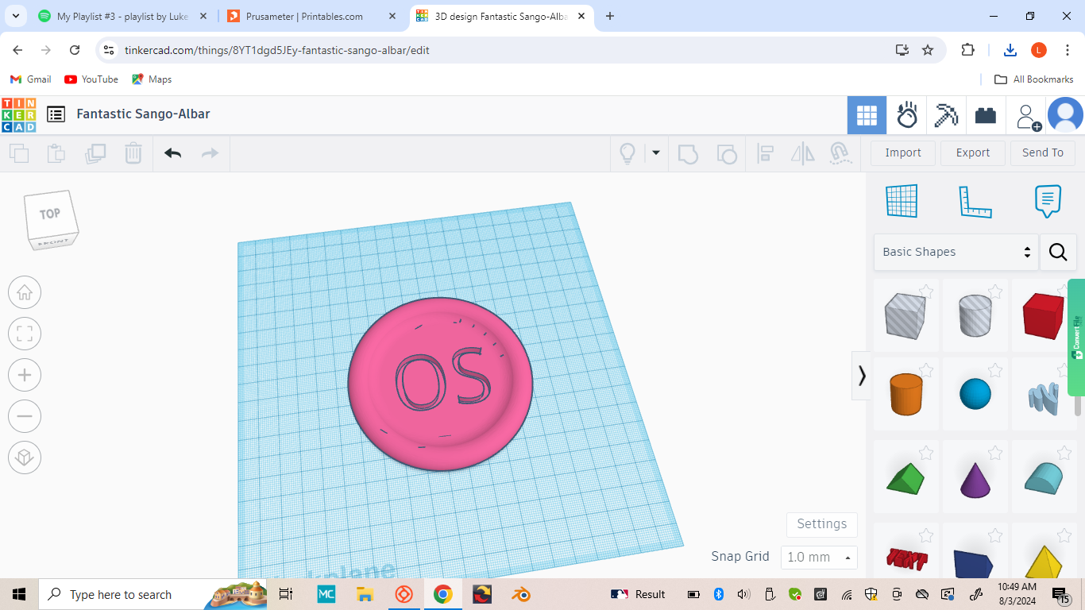Click the Paste tool icon
The height and width of the screenshot is (610, 1085).
[x=56, y=153]
